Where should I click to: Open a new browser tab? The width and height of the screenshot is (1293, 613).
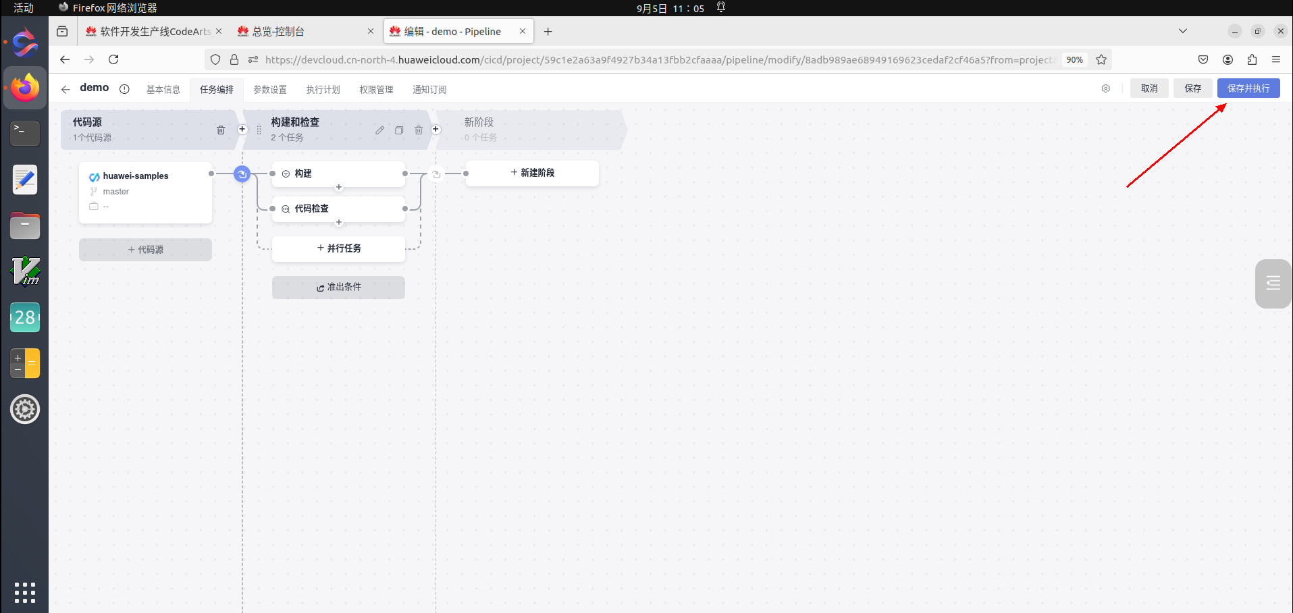[548, 31]
